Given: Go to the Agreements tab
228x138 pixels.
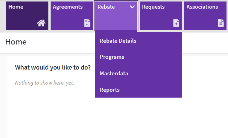Looking at the screenshot, I should pyautogui.click(x=72, y=16).
